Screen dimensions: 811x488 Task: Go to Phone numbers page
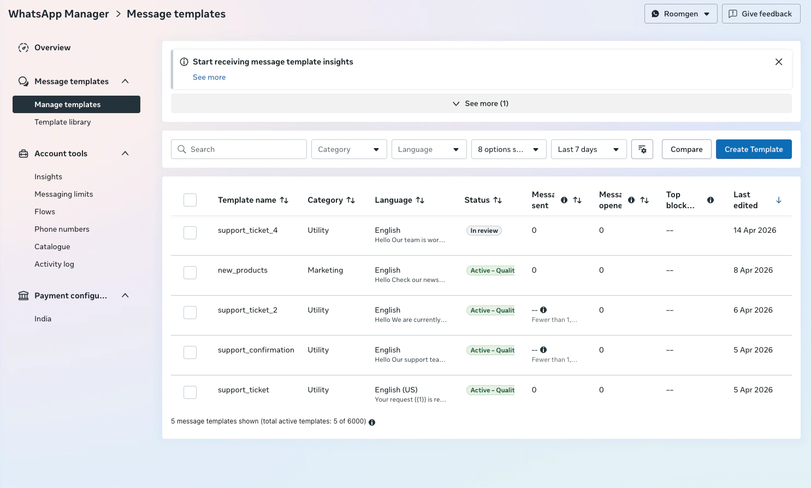point(62,229)
